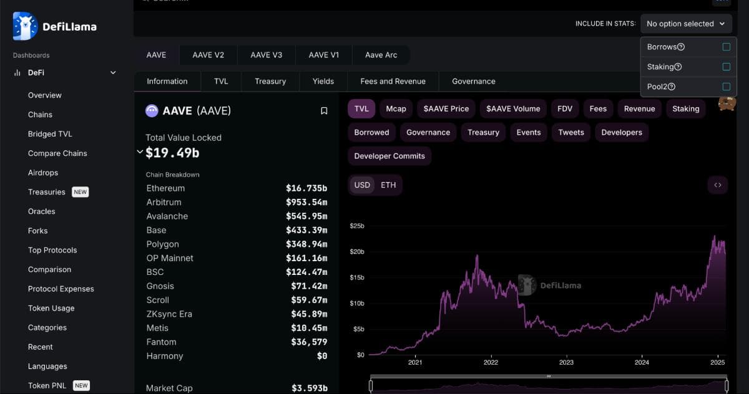This screenshot has width=749, height=394.
Task: Switch to the AAVE V3 tab
Action: 266,55
